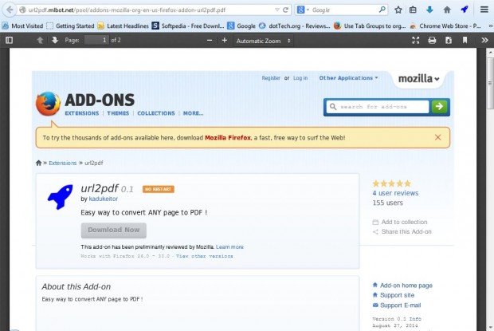Open the URL history dropdown arrow
This screenshot has width=494, height=331.
[277, 10]
